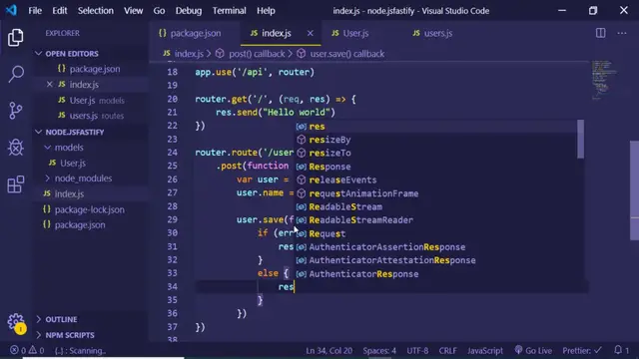
Task: Click the editor vertical scrollbar
Action: (x=634, y=190)
